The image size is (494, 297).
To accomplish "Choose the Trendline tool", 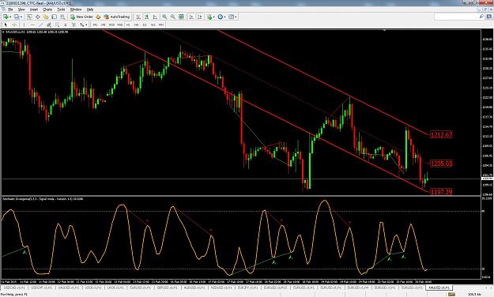I will pyautogui.click(x=40, y=24).
